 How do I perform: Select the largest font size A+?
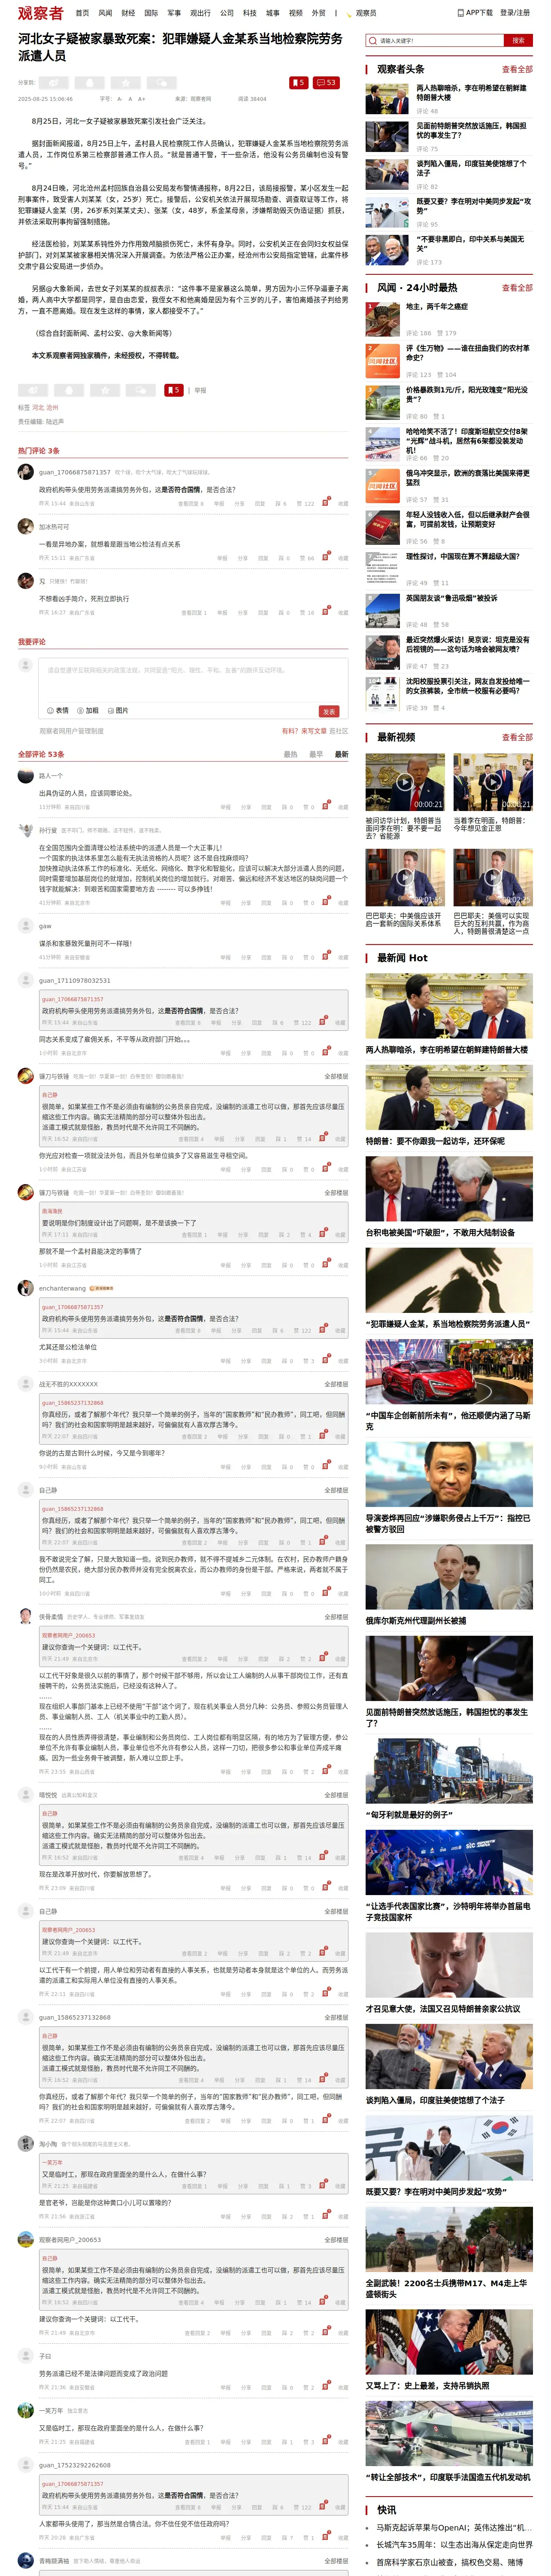142,99
